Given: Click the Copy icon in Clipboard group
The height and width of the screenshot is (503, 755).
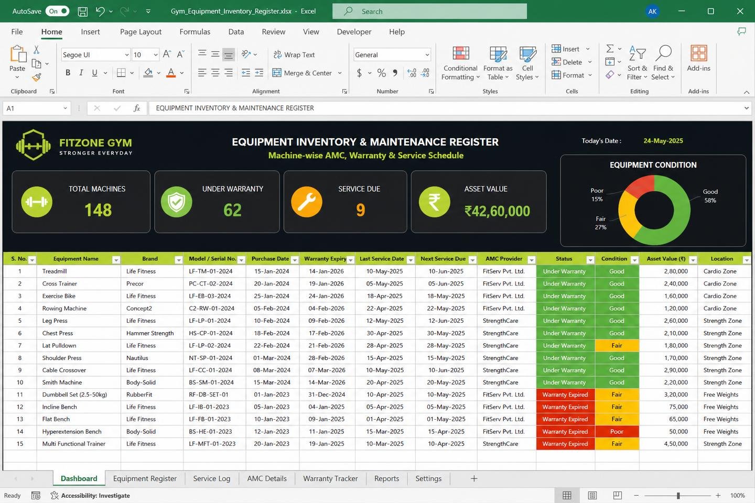Looking at the screenshot, I should 36,63.
